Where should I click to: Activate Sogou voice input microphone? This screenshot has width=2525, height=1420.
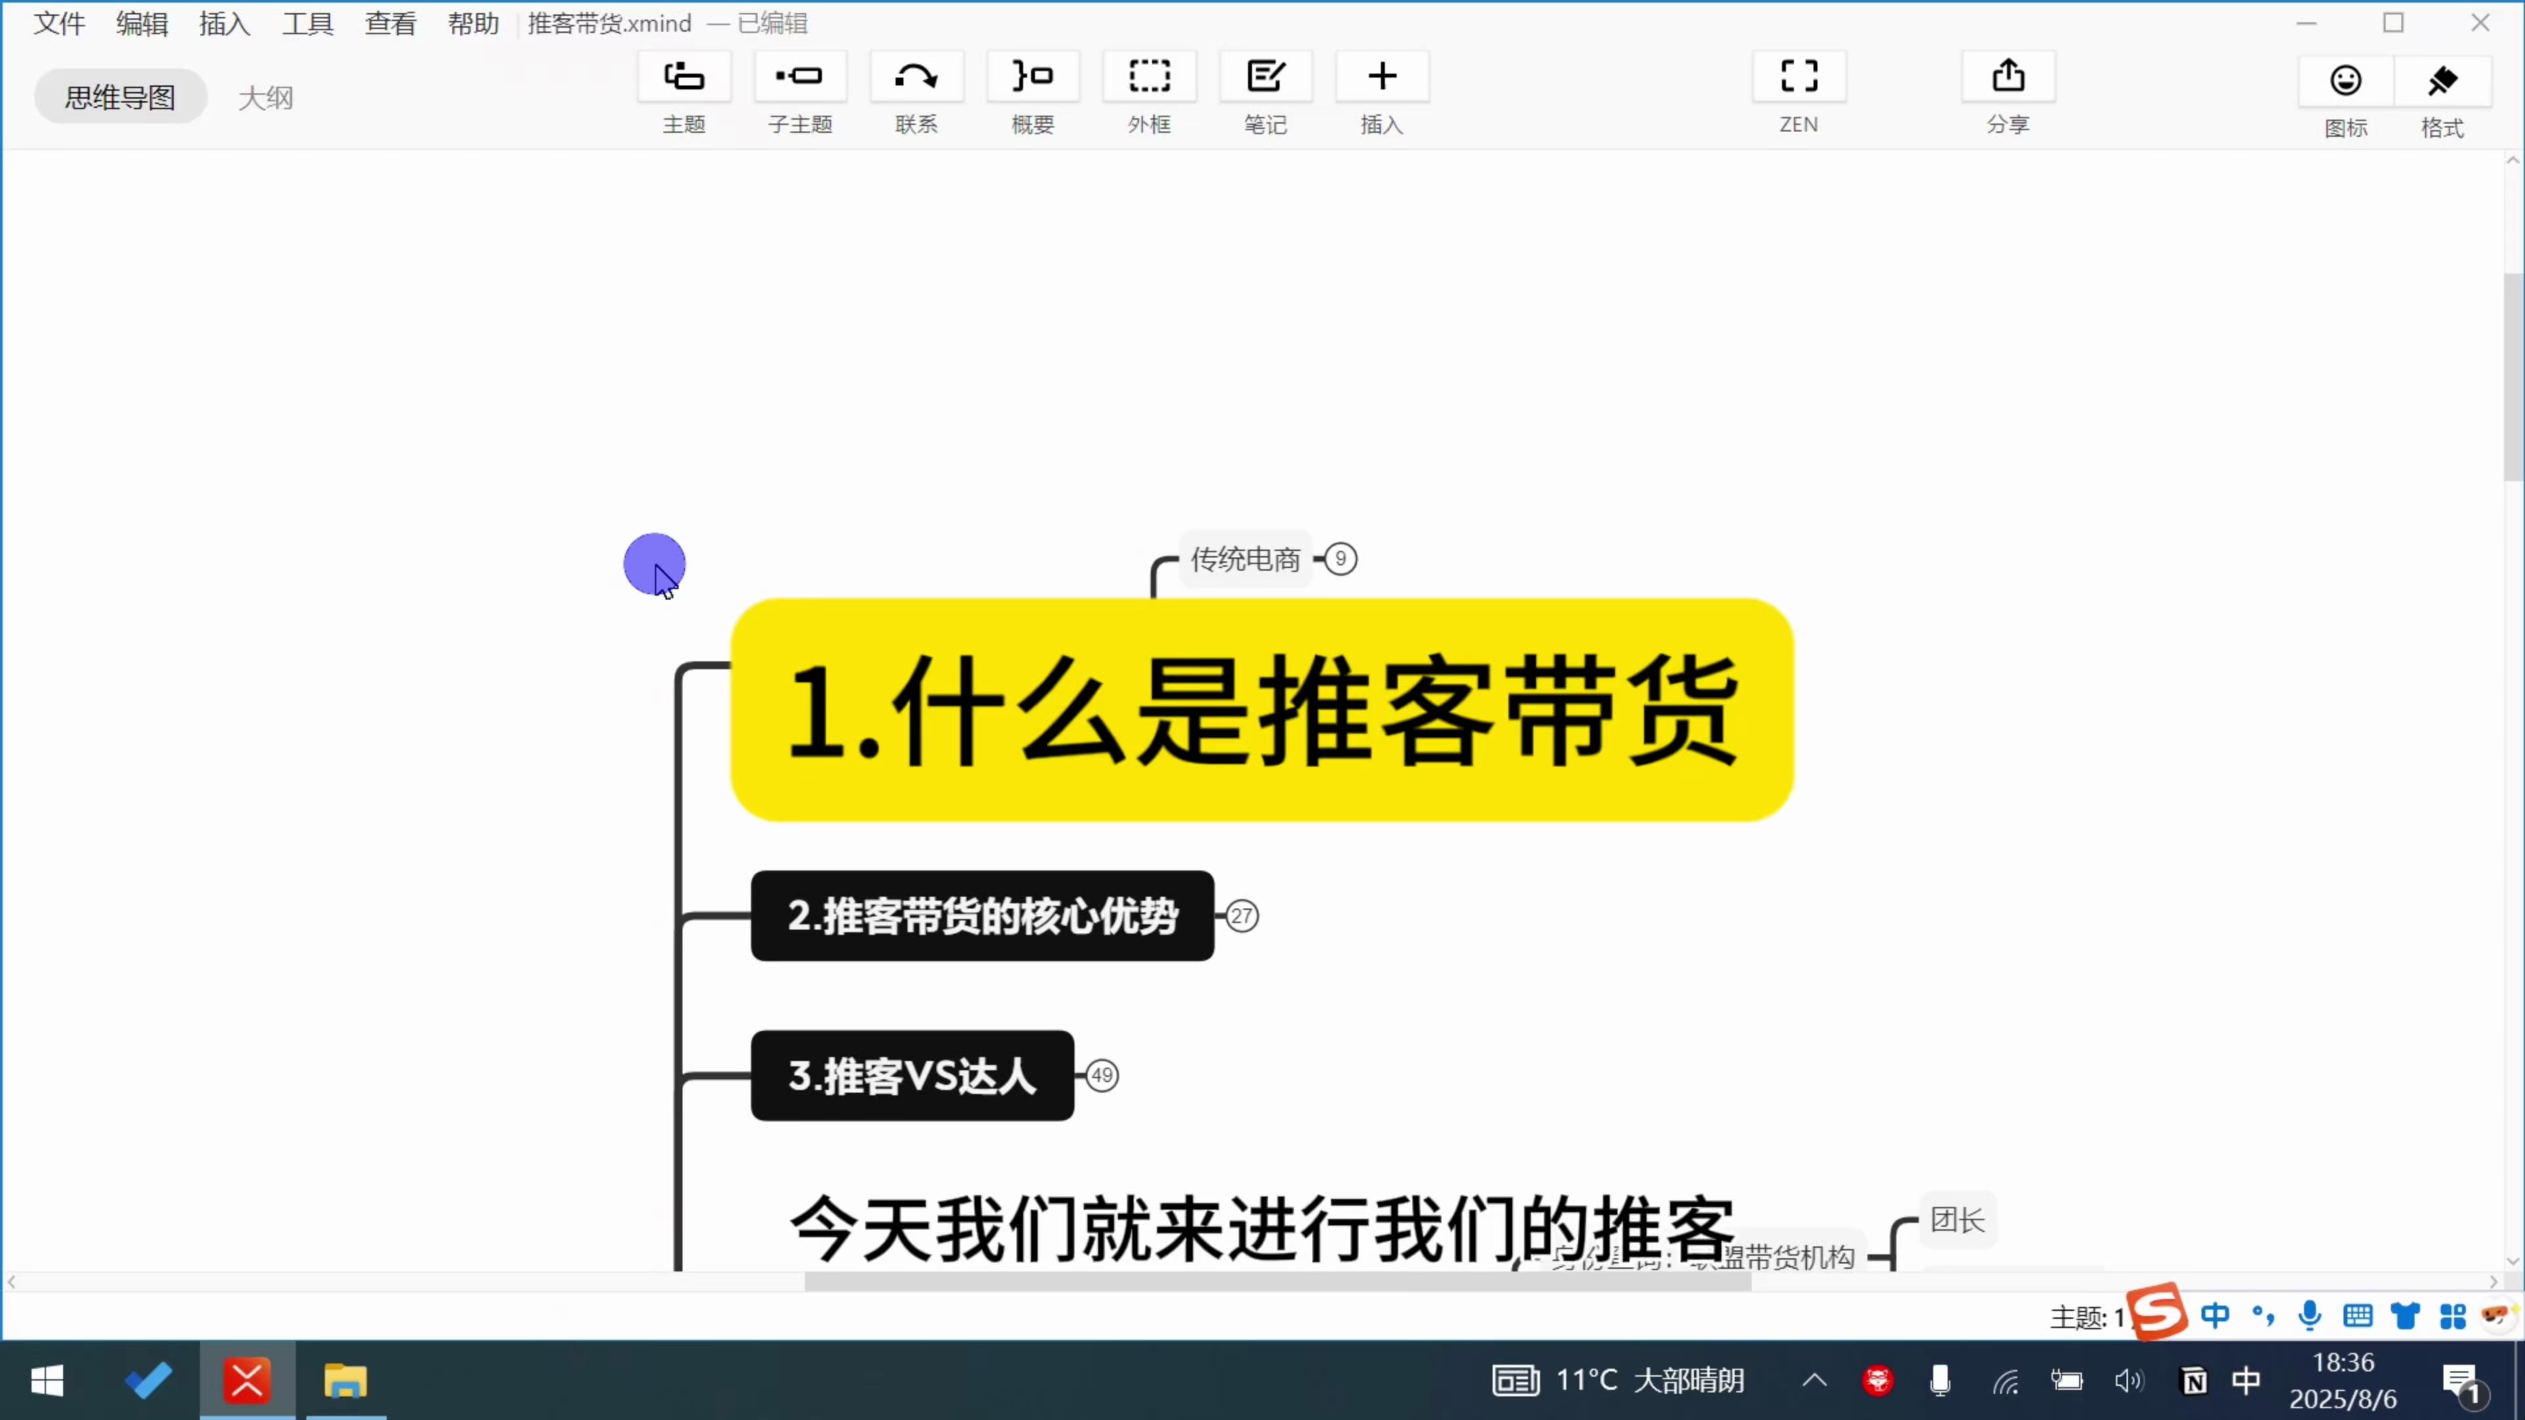tap(2311, 1315)
